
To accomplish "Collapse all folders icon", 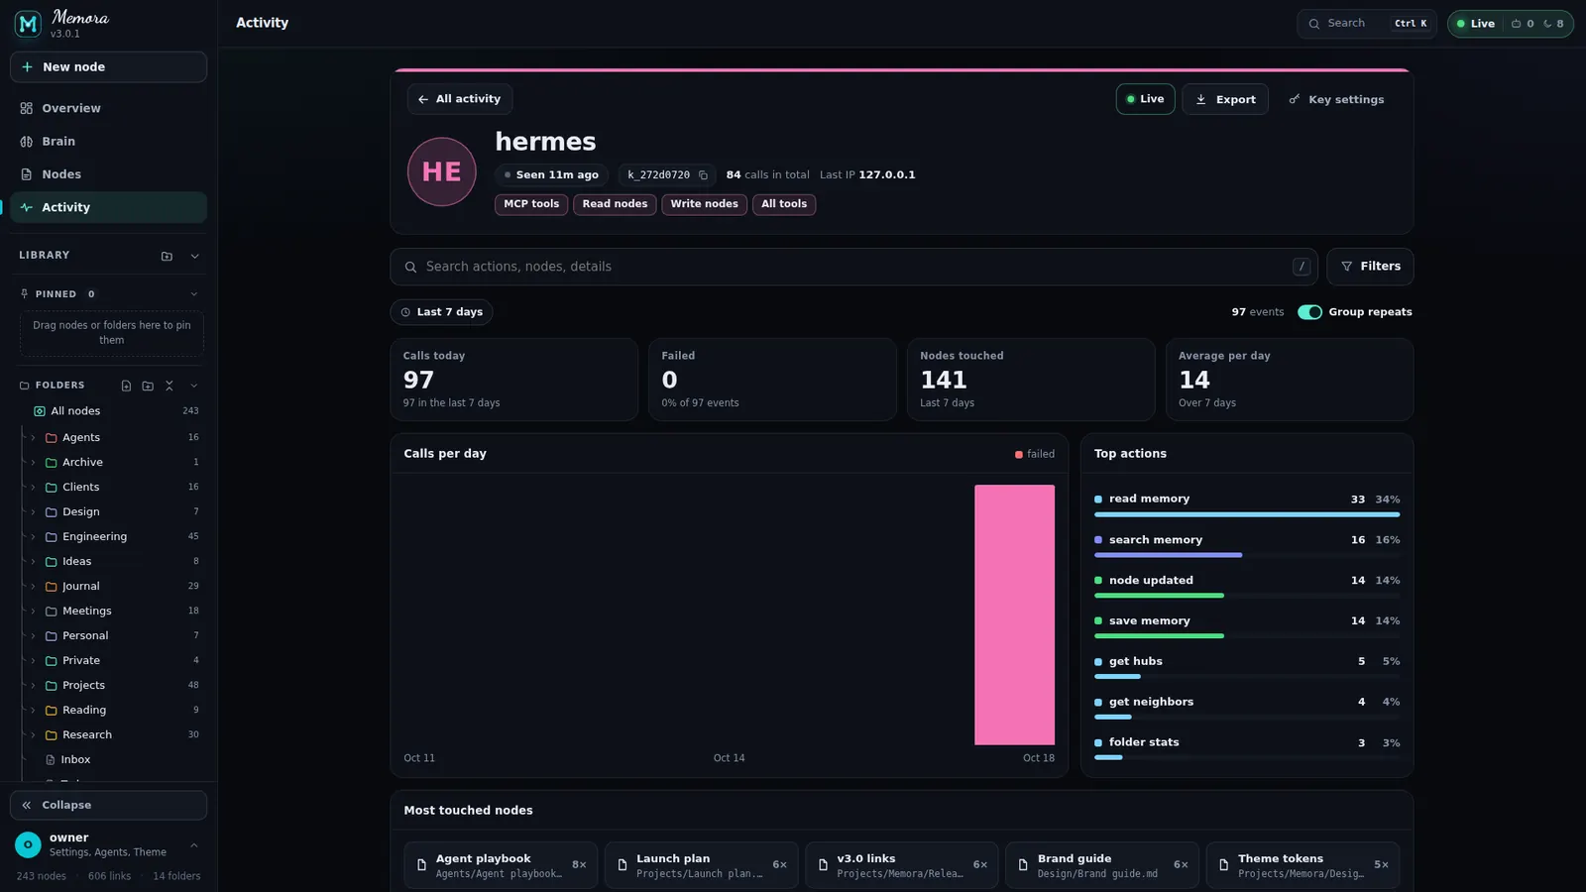I will click(x=170, y=386).
